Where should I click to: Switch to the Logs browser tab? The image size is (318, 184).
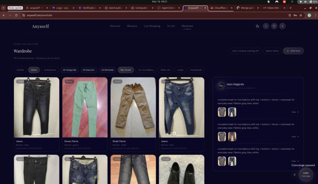point(63,8)
